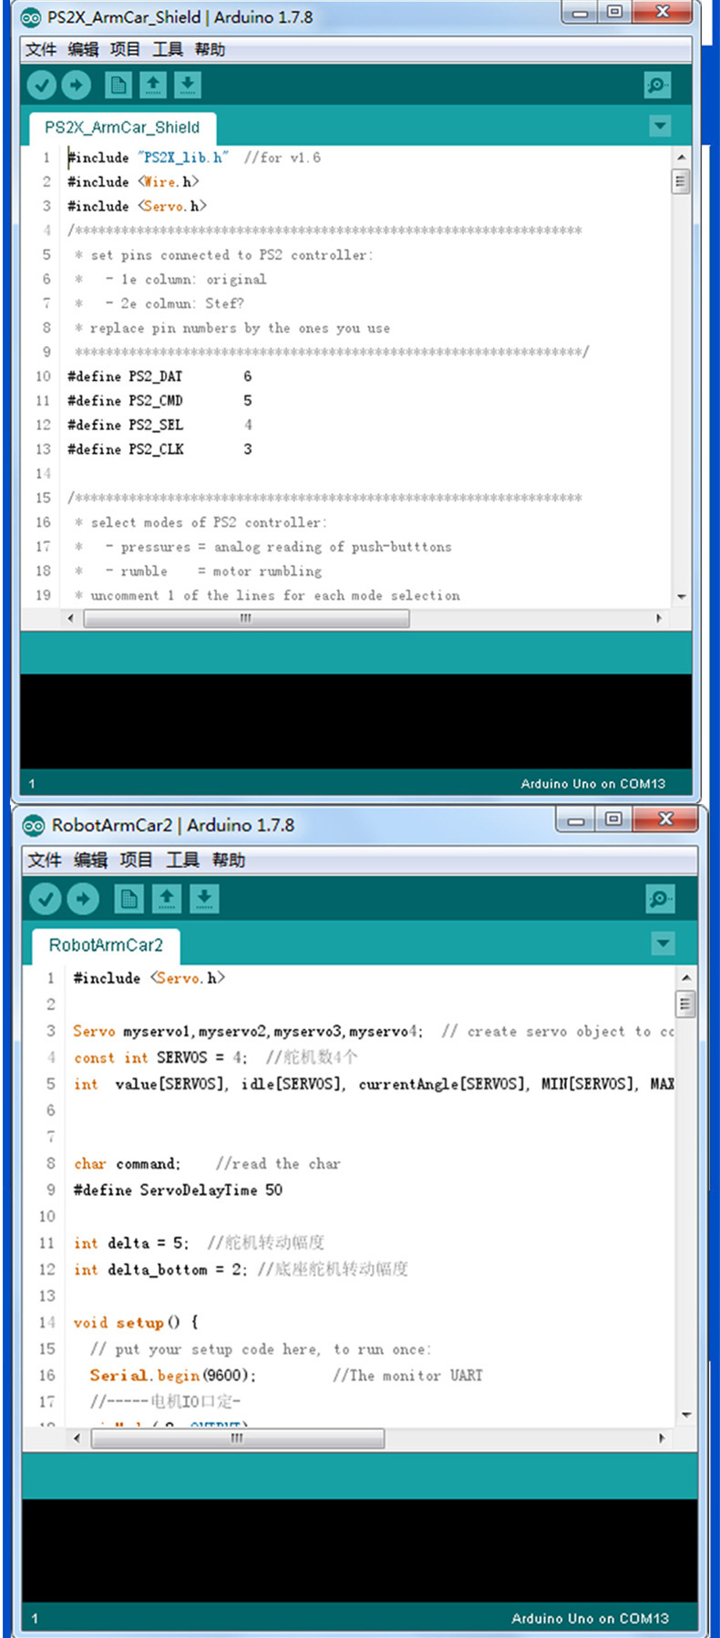
Task: Select the RobotArmCar2 sketch tab
Action: click(106, 945)
